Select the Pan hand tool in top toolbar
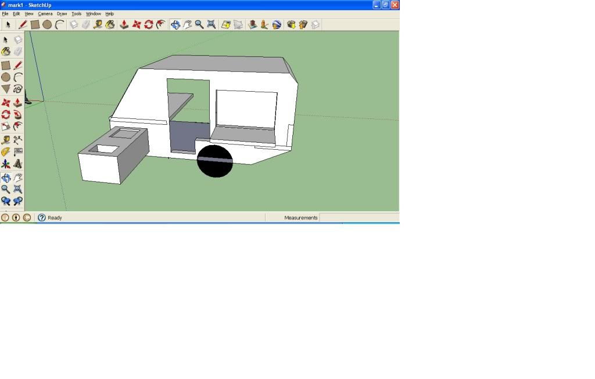The height and width of the screenshot is (379, 595). point(187,24)
